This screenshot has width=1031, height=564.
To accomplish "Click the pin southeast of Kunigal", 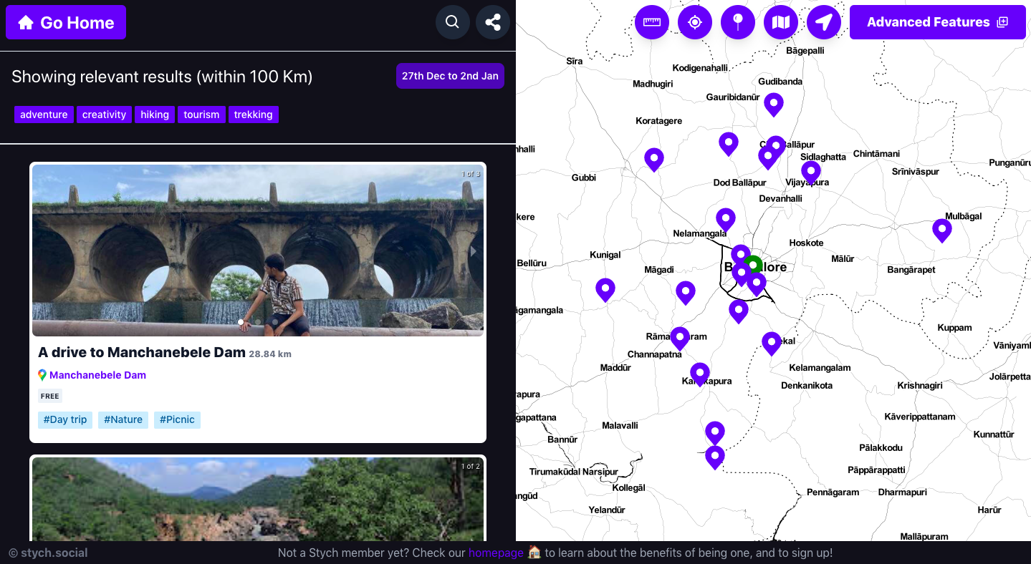I will pyautogui.click(x=605, y=290).
